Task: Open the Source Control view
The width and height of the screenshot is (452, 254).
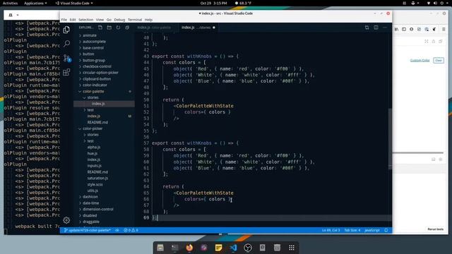Action: [x=67, y=58]
